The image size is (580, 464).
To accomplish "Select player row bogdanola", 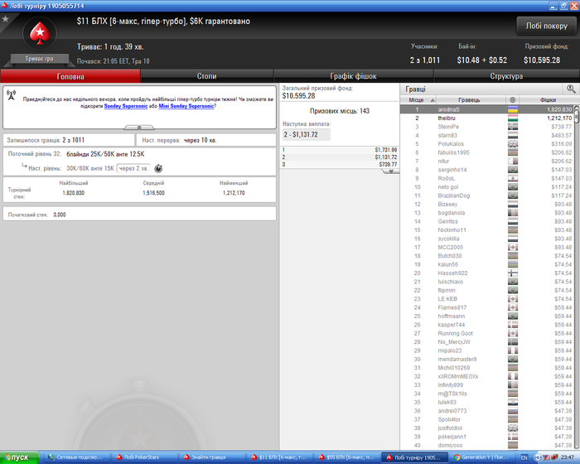I will coord(487,213).
